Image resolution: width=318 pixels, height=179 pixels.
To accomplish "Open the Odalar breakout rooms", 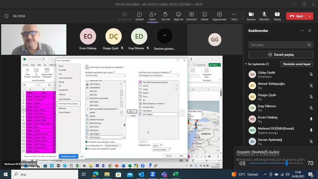I will point(204,16).
